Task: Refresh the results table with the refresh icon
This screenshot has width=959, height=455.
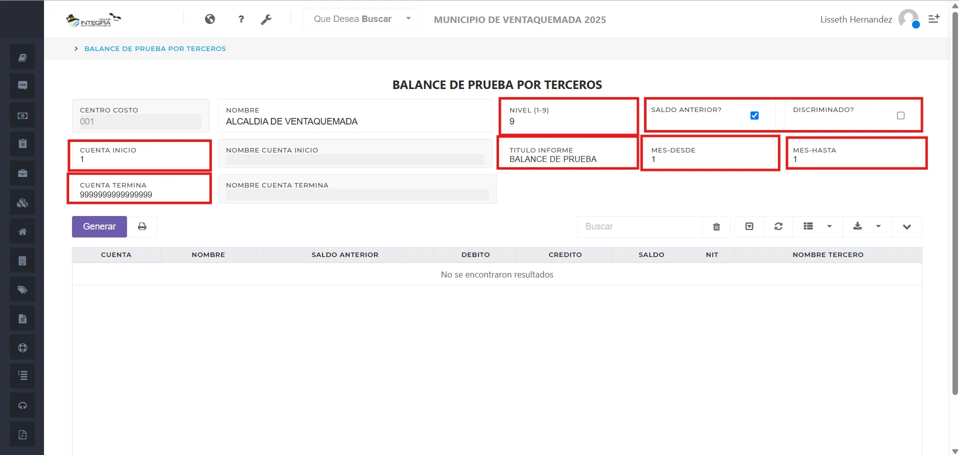Action: tap(778, 226)
